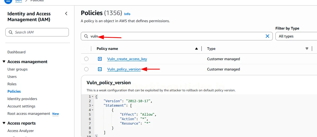
Task: Expand the Vuln_create_access_key row with the plus icon
Action: [x=100, y=59]
